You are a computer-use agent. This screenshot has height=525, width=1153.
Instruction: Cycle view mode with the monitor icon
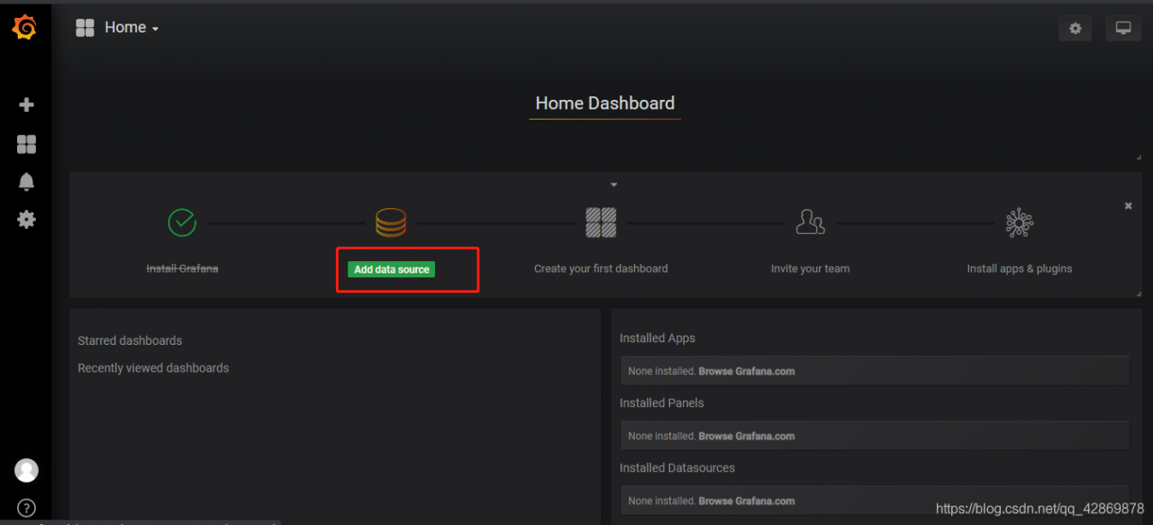point(1123,28)
